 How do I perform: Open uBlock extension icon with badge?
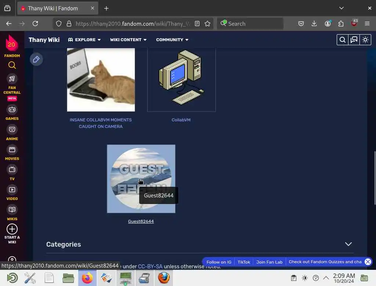point(354,23)
